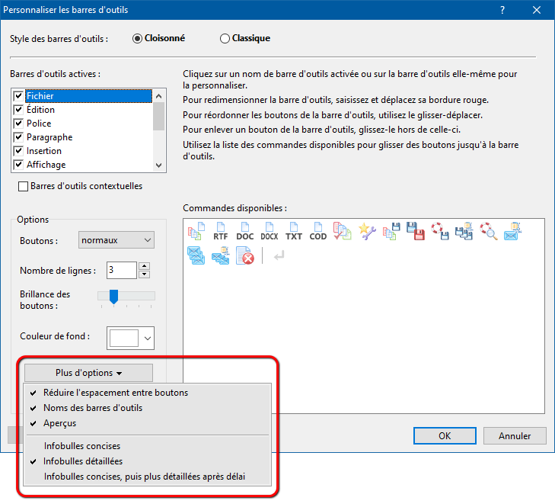555x504 pixels.
Task: Decrease Nombre de lignes with down arrow
Action: [144, 274]
